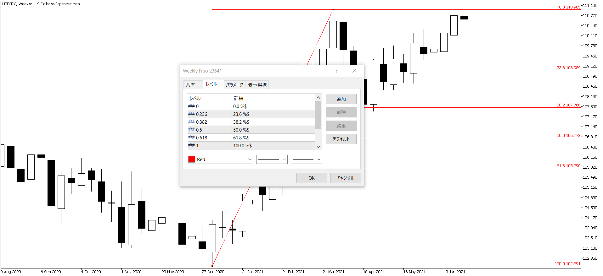Screen dimensions: 603x276
Task: Click the 23.6 %$ description cell
Action: click(x=273, y=114)
